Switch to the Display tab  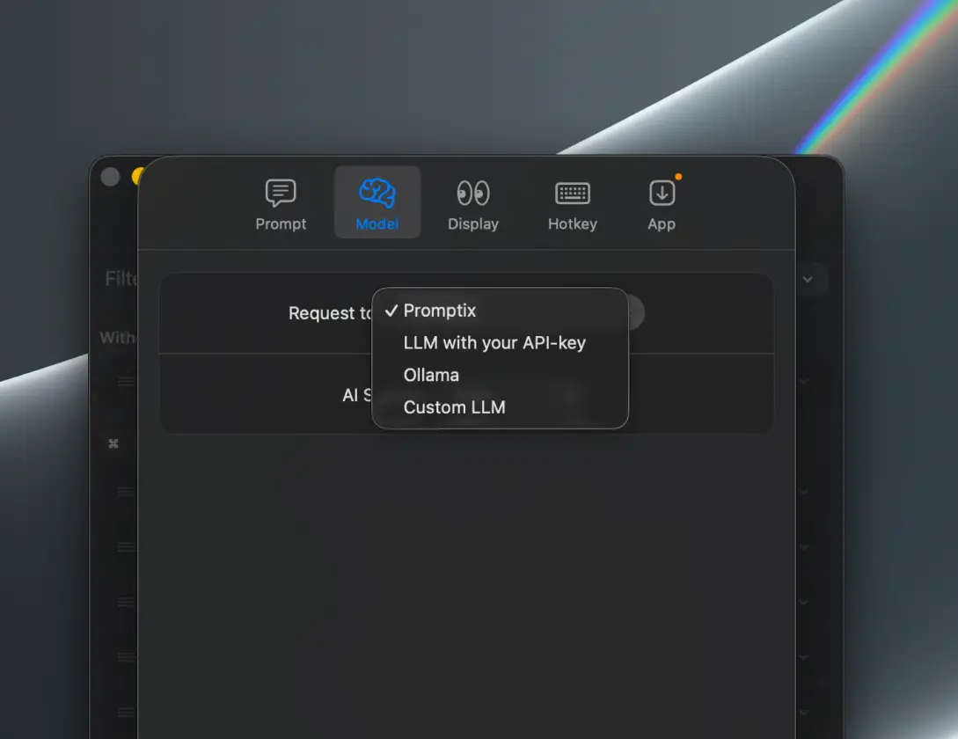pyautogui.click(x=473, y=203)
